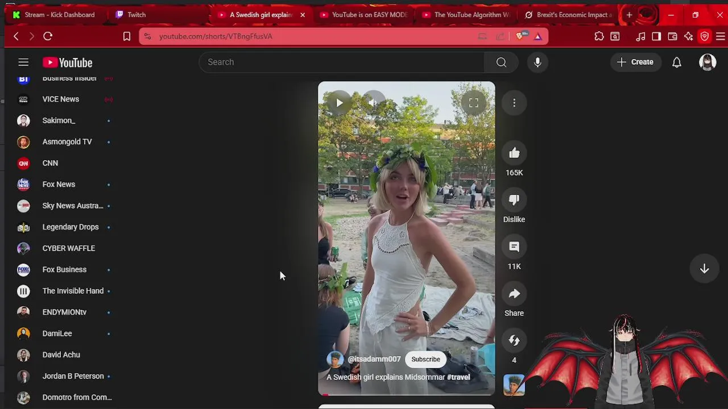Image resolution: width=728 pixels, height=409 pixels.
Task: Play the Short with play button
Action: (339, 103)
